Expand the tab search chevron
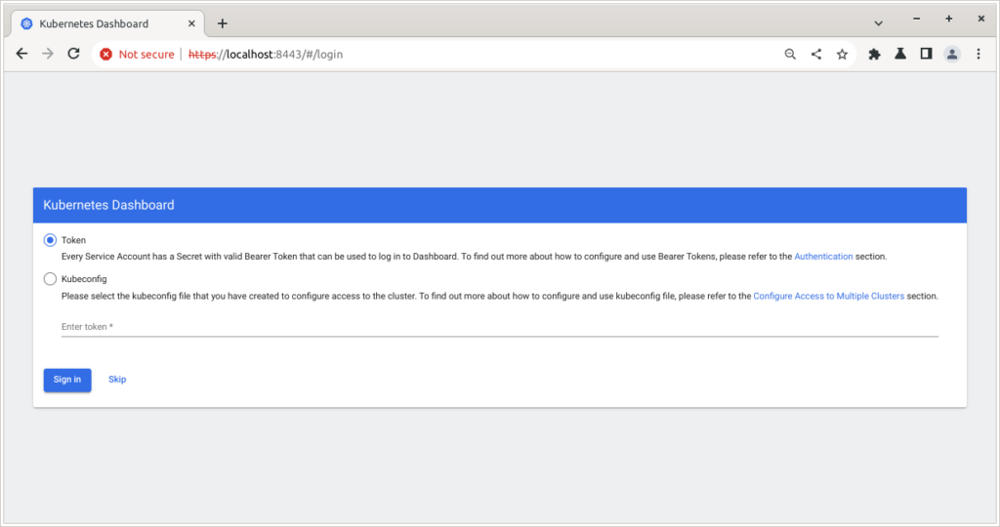Image resolution: width=1000 pixels, height=527 pixels. (x=878, y=22)
